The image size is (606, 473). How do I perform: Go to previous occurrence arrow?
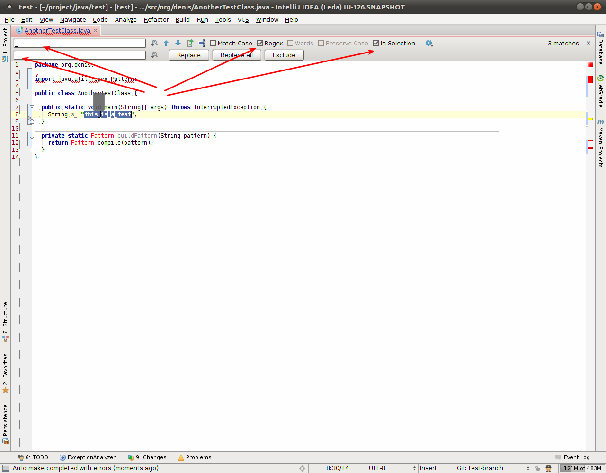tap(166, 43)
